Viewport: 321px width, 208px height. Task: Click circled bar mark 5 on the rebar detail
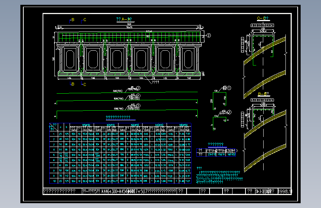[138, 105]
